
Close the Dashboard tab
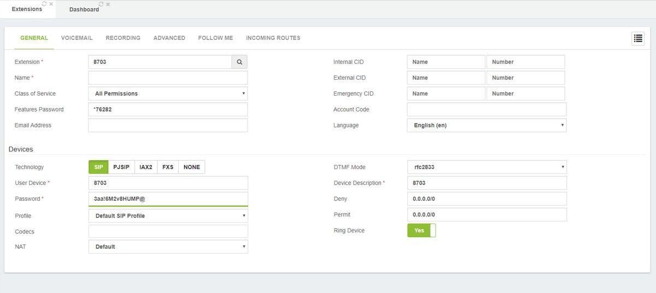108,4
